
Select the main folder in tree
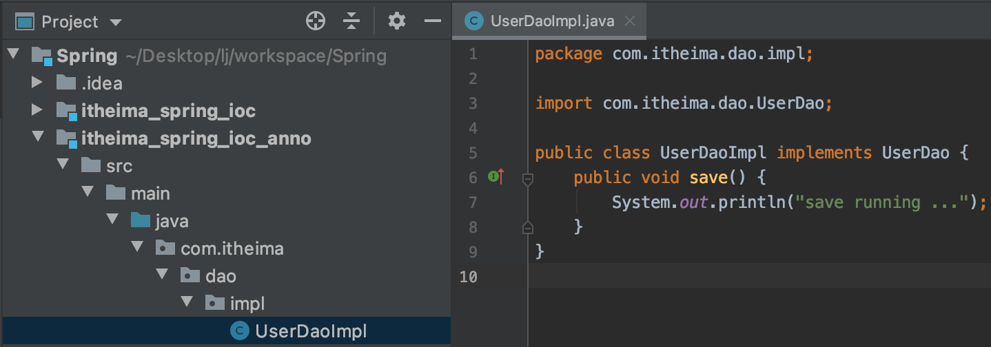pos(150,193)
